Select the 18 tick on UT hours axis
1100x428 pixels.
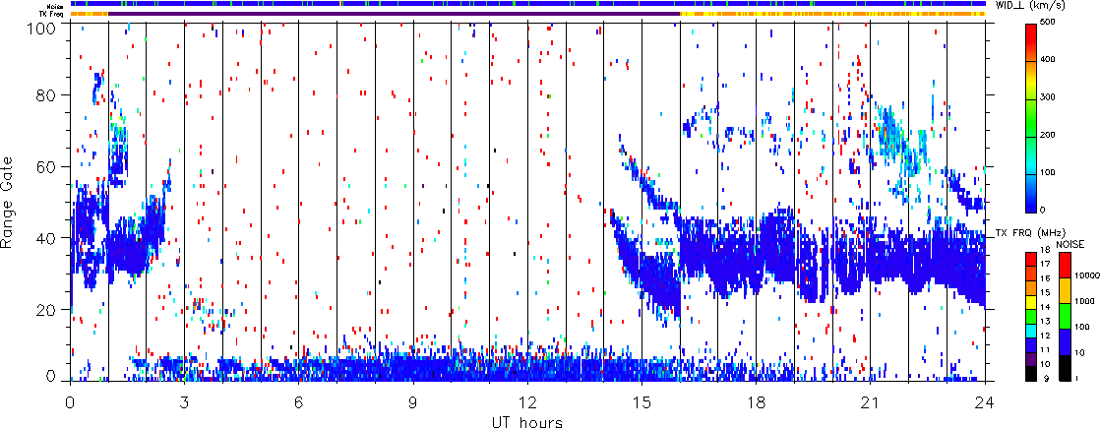pos(757,402)
